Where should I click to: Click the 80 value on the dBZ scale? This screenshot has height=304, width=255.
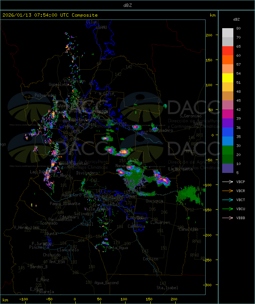coord(238,28)
